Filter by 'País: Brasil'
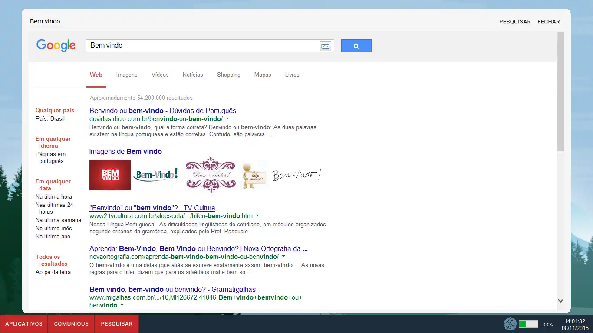Image resolution: width=593 pixels, height=333 pixels. (50, 118)
